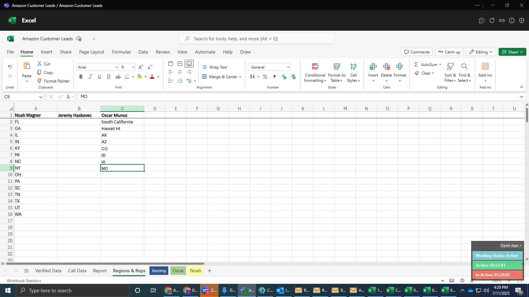Viewport: 529px width, 297px height.
Task: Switch to the Jeremy sheet tab
Action: (x=159, y=271)
